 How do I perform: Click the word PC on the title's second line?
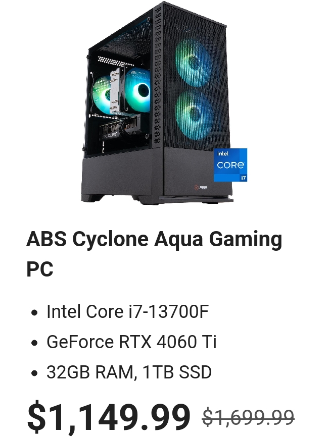(x=40, y=269)
